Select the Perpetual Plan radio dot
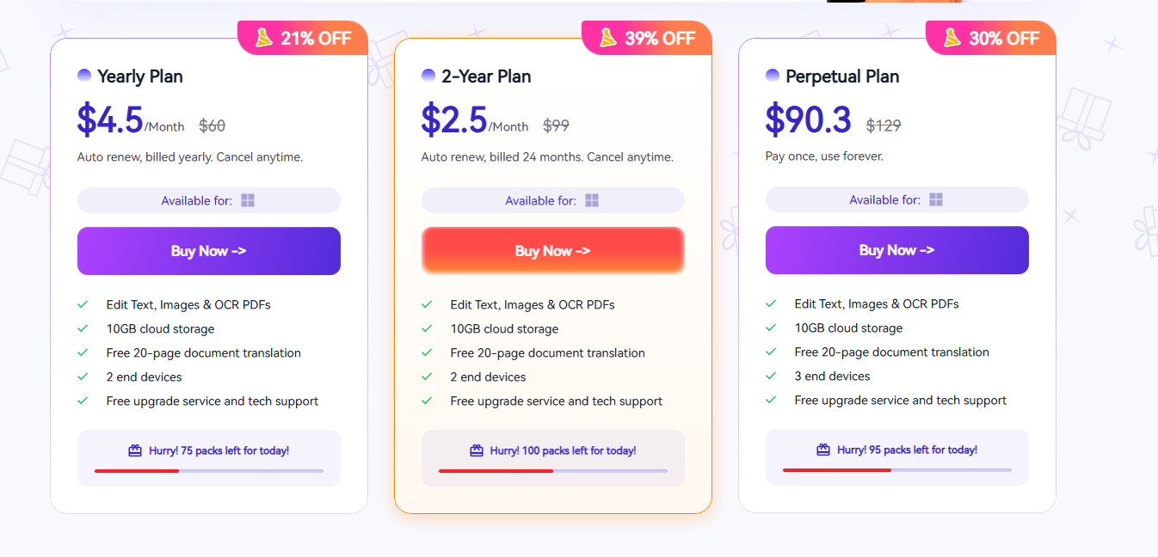The width and height of the screenshot is (1158, 557). pos(773,76)
